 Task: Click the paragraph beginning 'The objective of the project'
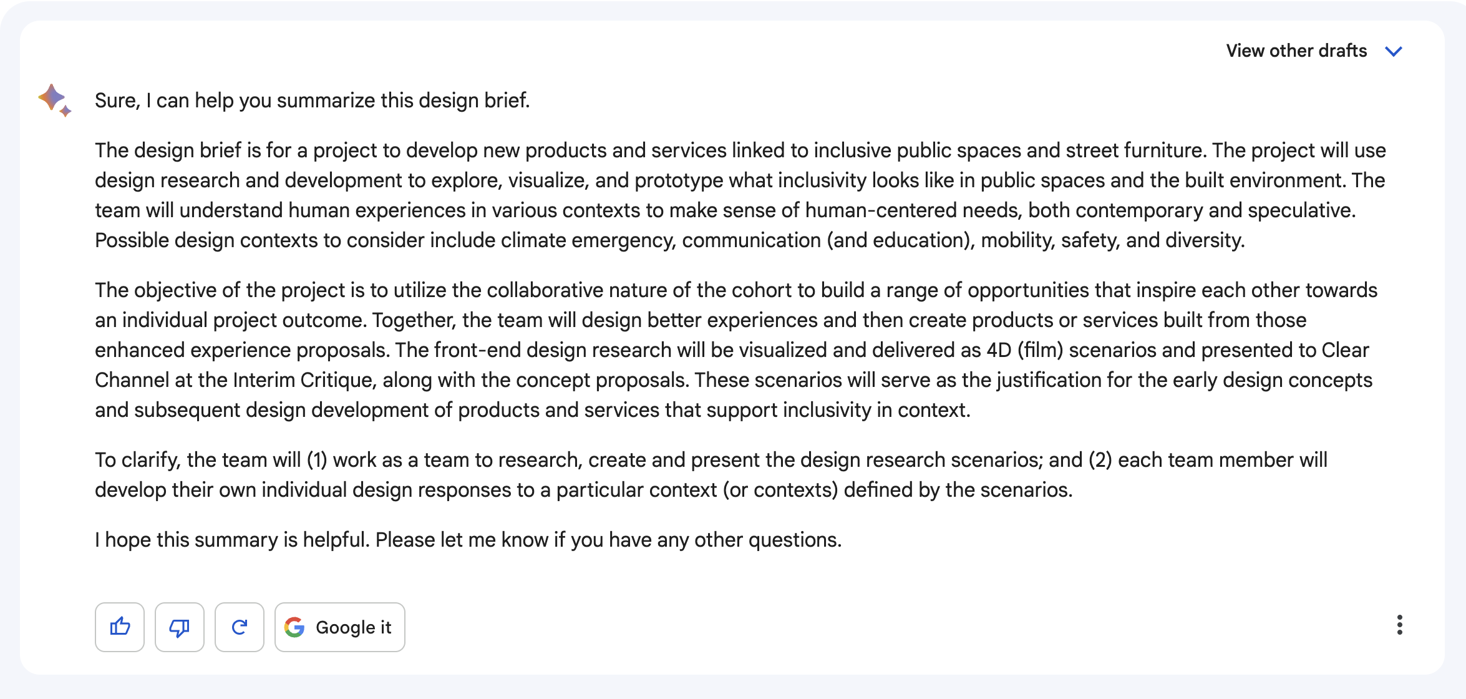click(736, 350)
